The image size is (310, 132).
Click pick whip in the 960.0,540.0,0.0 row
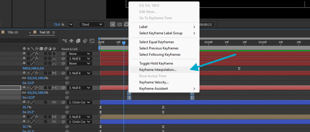coord(67,68)
